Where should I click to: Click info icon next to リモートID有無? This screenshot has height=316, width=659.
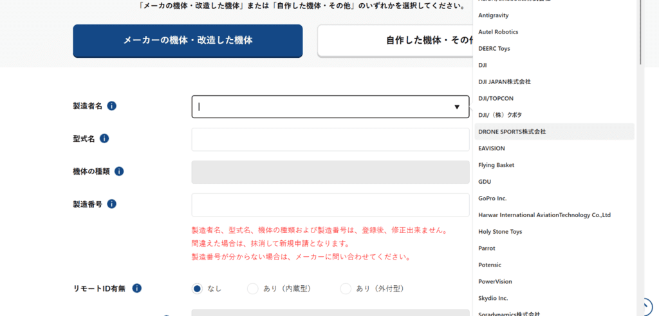tap(137, 289)
